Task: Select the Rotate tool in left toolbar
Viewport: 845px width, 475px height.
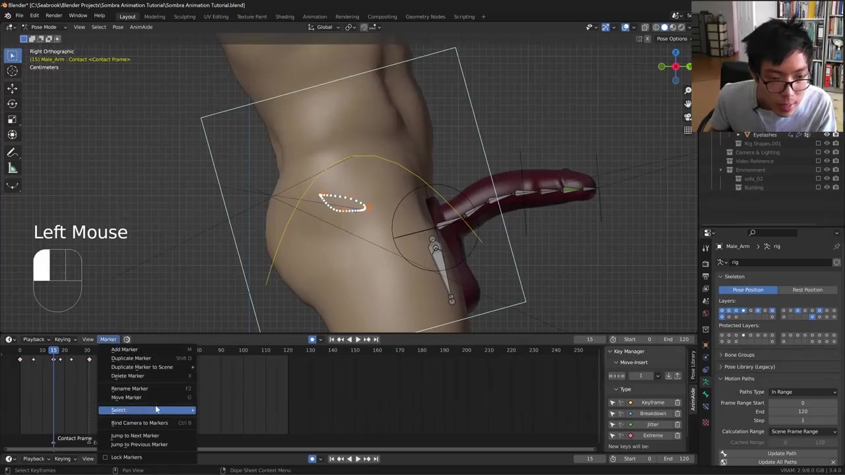Action: tap(12, 104)
